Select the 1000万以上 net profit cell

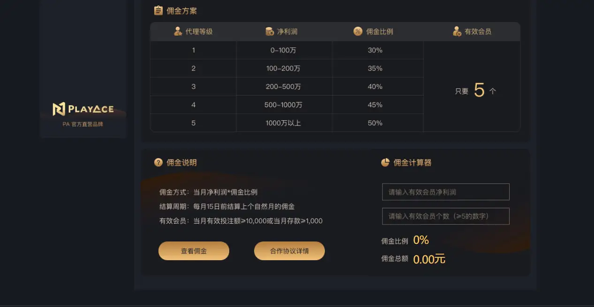283,123
